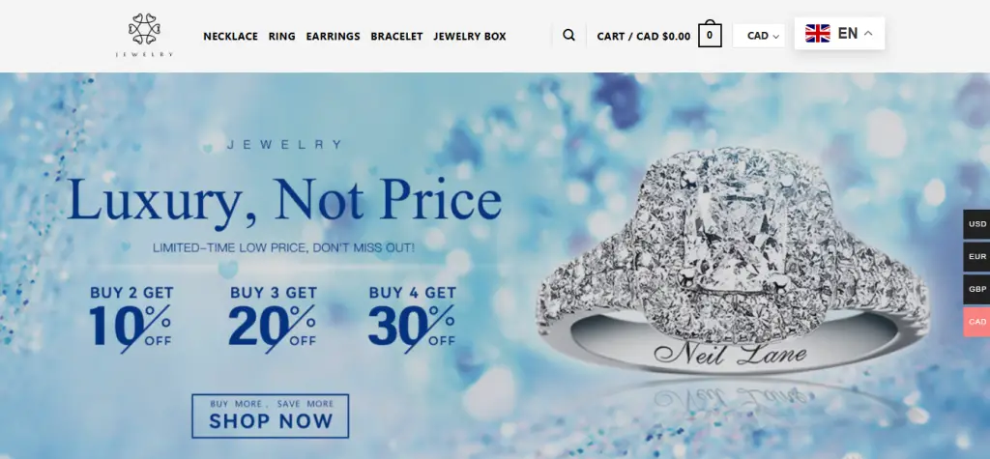The width and height of the screenshot is (990, 459).
Task: Click the SHOP NOW button
Action: point(271,416)
